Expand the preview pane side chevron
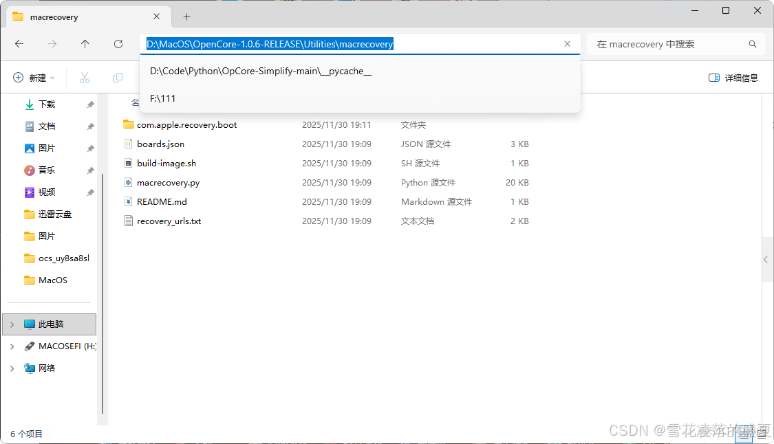 click(766, 260)
